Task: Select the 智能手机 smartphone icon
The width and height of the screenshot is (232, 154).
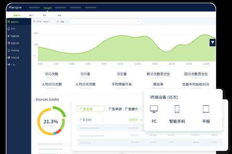Action: coord(177,109)
